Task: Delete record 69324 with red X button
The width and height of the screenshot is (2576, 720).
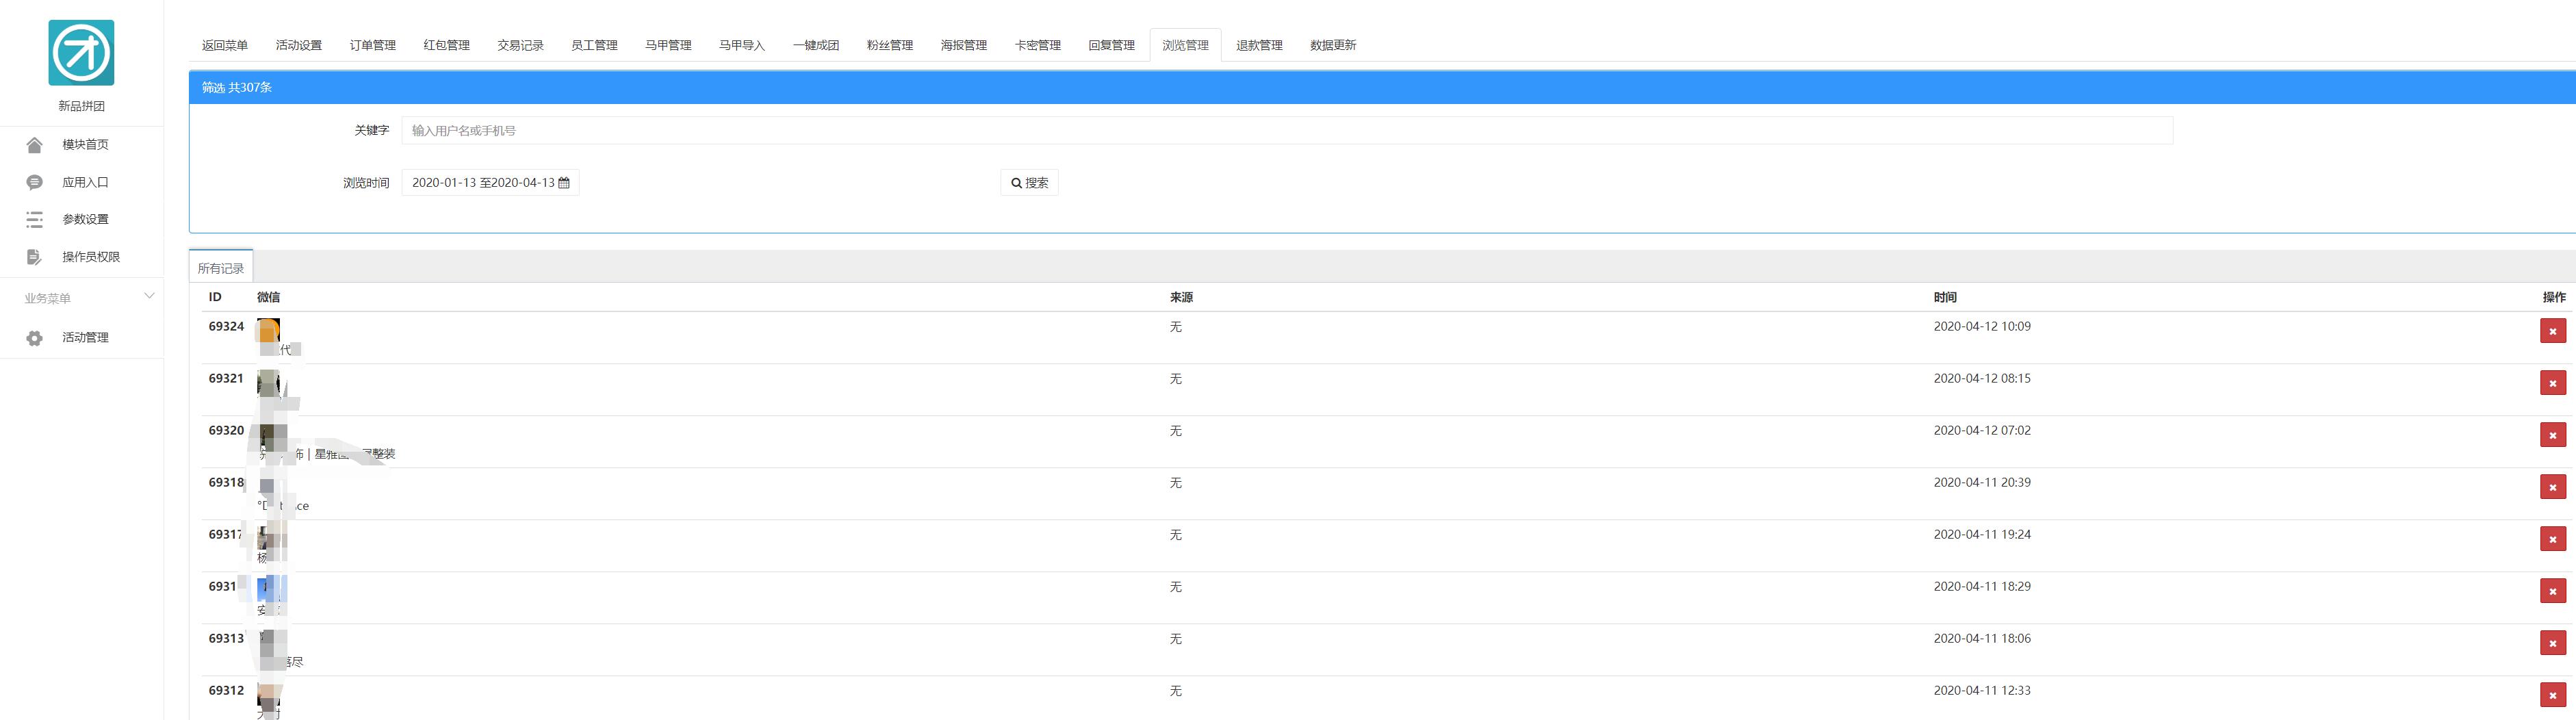Action: (x=2552, y=331)
